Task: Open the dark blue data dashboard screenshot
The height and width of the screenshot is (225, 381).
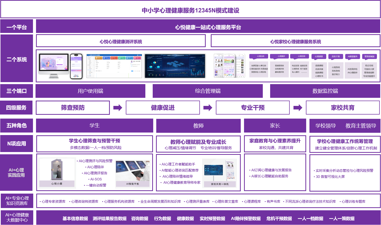Action: (x=175, y=66)
